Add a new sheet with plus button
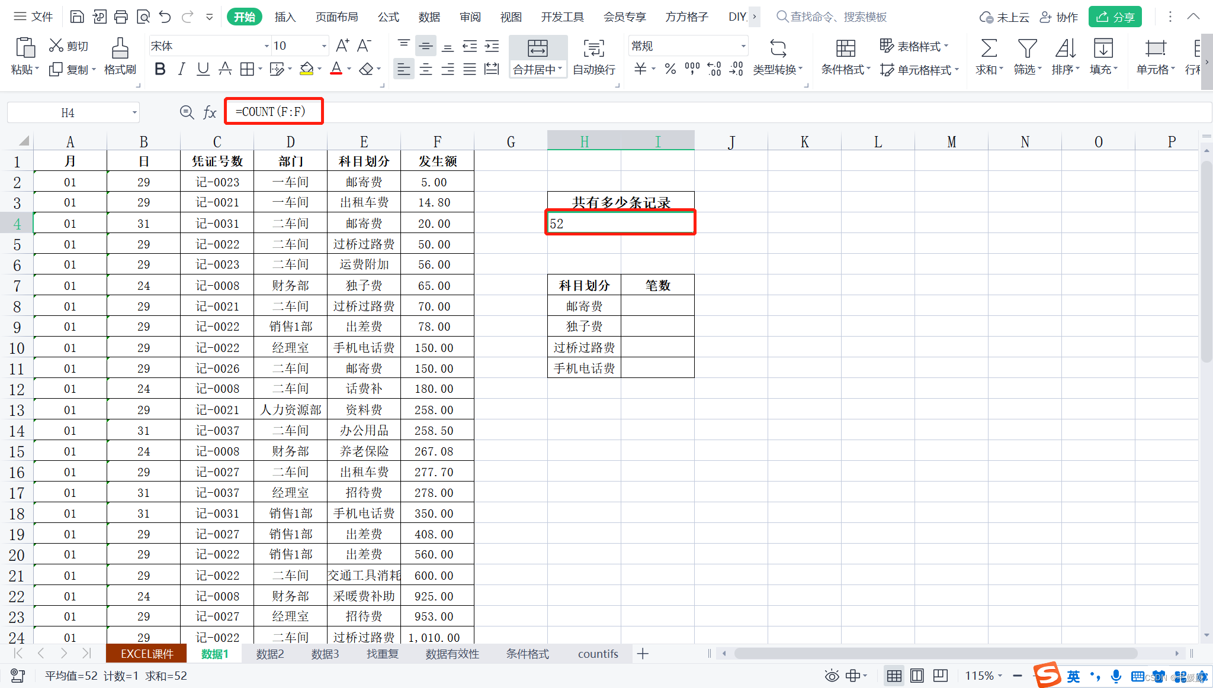The image size is (1213, 688). 643,654
